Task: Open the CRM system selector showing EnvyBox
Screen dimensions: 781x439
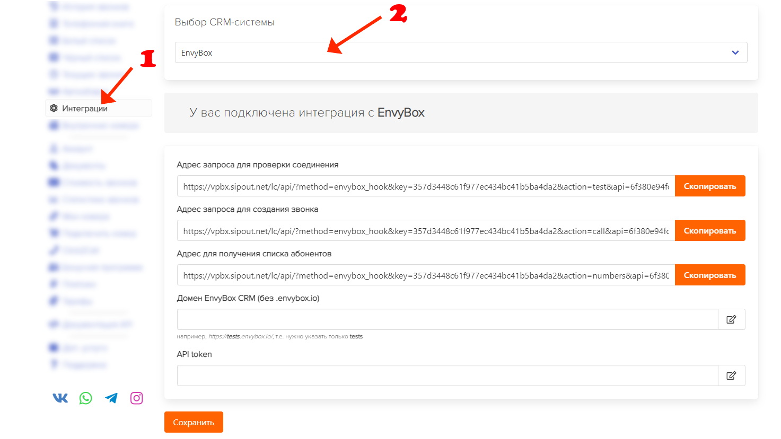Action: [451, 52]
